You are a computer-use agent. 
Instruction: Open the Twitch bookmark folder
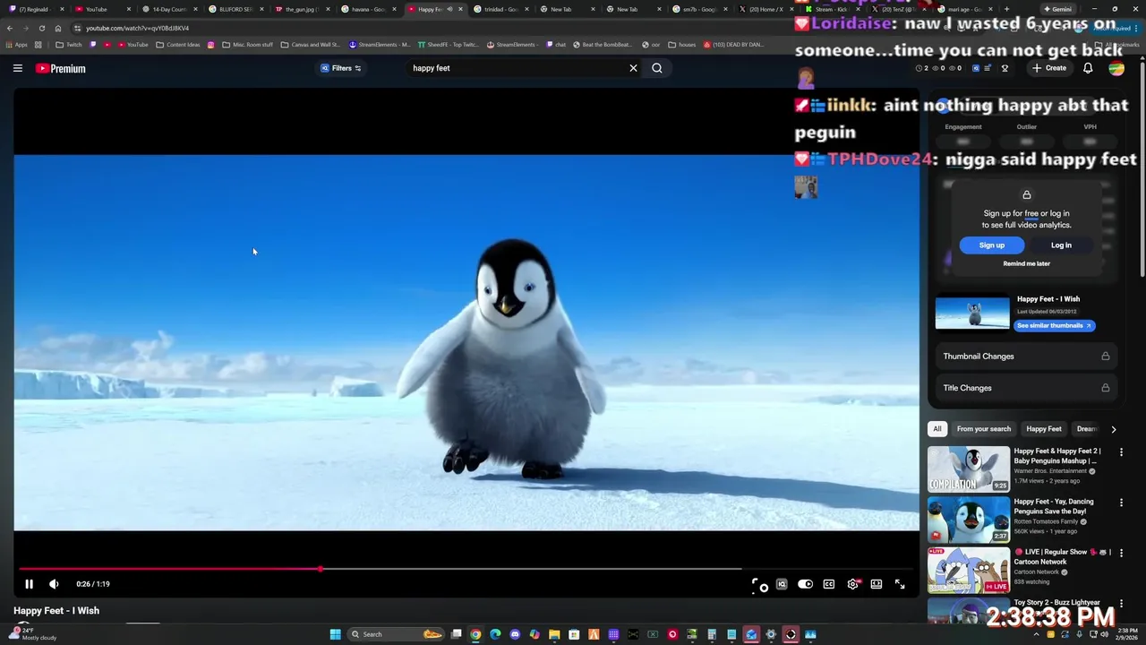point(68,44)
